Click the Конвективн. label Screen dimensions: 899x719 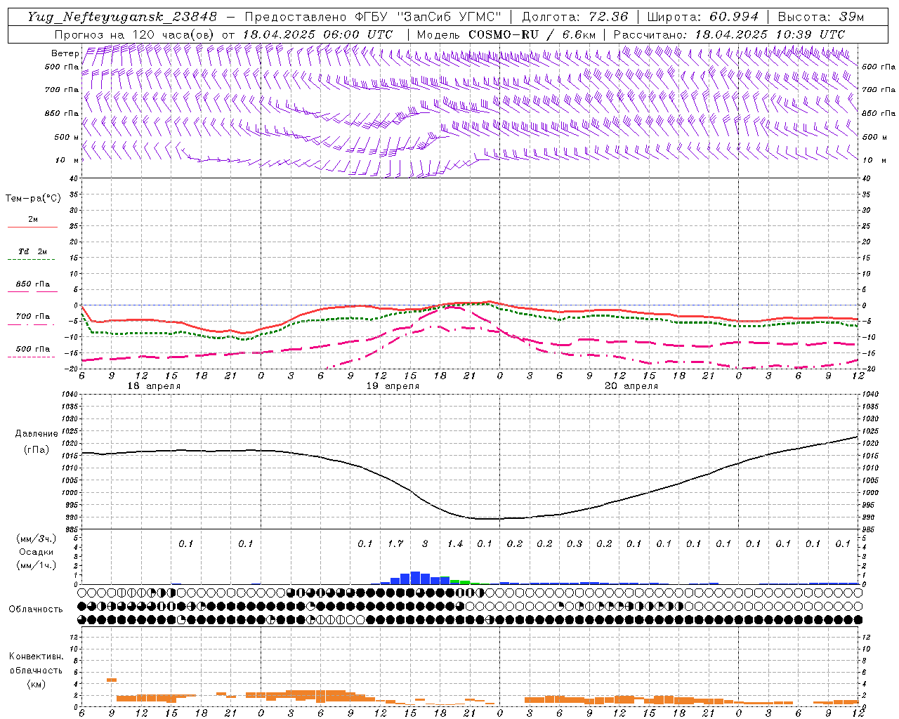point(36,657)
